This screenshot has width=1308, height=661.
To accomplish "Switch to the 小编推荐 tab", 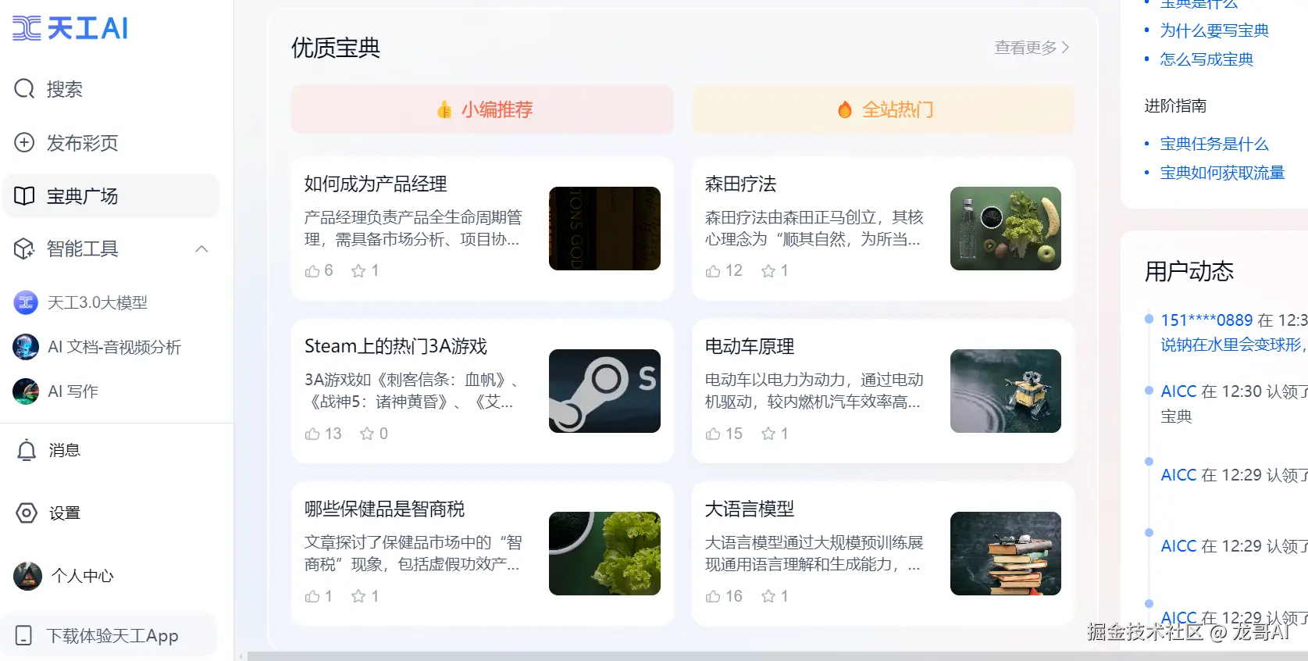I will (483, 109).
